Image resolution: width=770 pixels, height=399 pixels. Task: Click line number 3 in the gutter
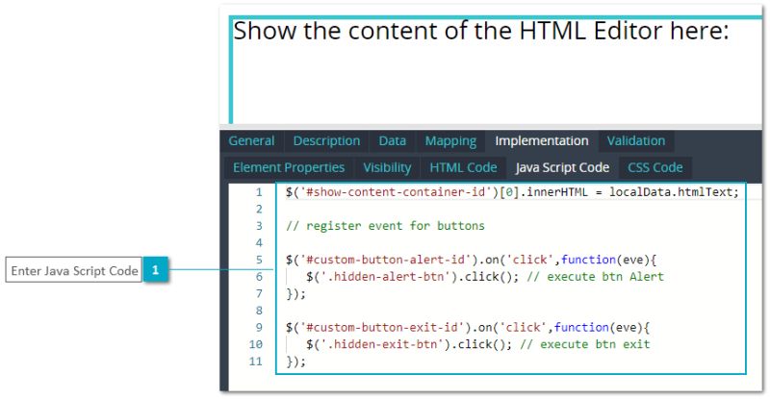point(259,226)
